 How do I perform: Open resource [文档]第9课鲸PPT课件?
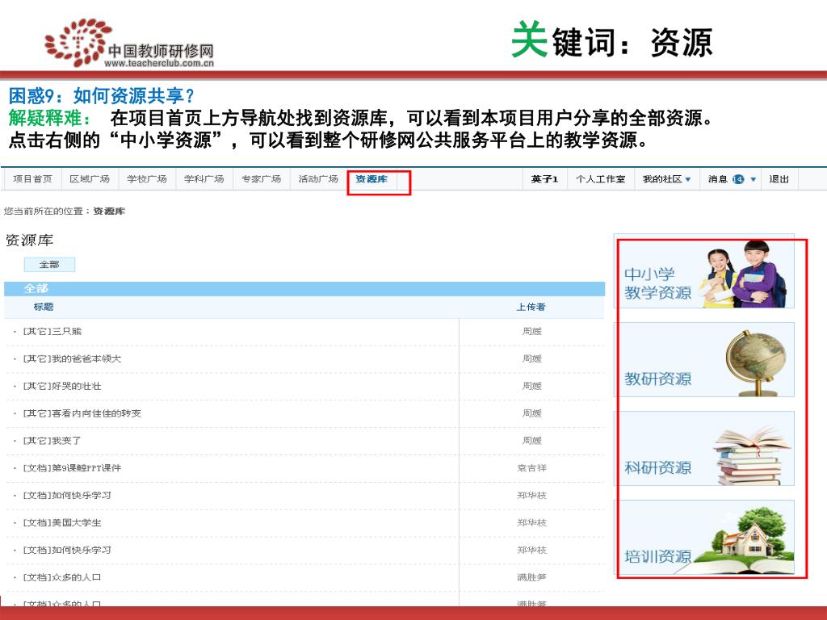click(x=72, y=468)
